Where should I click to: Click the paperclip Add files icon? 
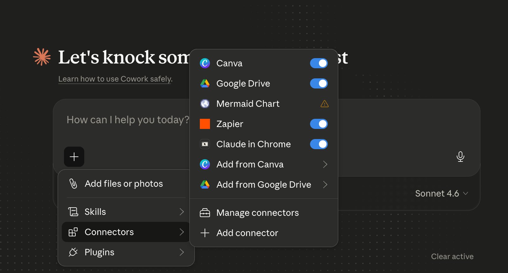[x=73, y=184]
